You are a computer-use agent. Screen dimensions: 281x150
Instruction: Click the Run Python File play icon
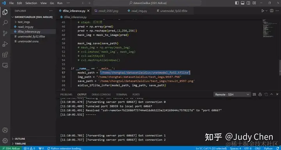click(x=263, y=11)
